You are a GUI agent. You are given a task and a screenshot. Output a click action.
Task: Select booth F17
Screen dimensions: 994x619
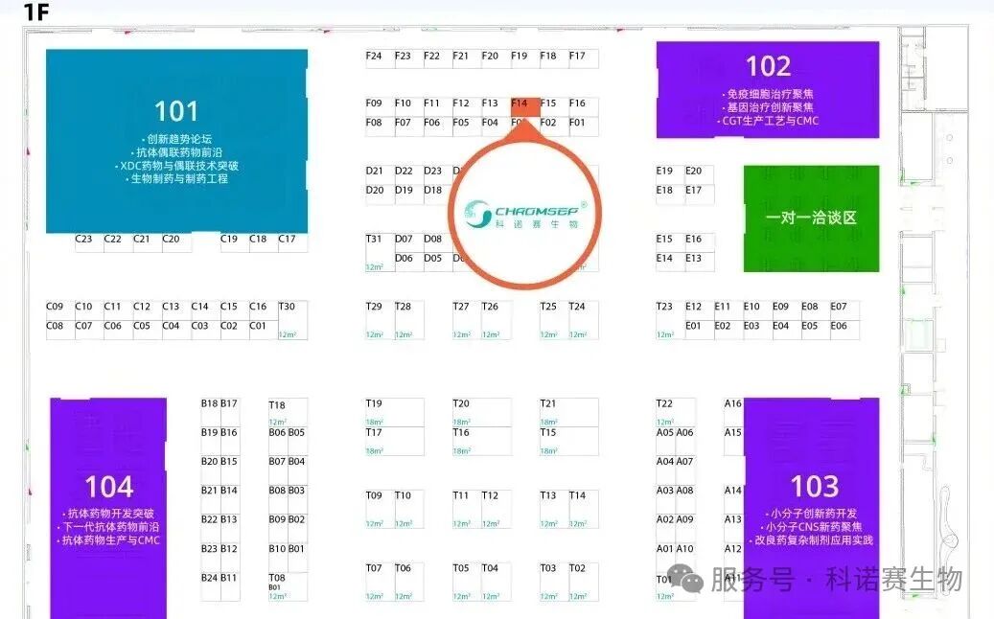point(583,58)
